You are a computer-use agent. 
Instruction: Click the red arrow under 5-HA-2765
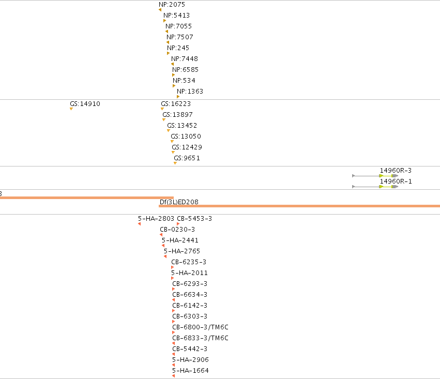click(165, 256)
